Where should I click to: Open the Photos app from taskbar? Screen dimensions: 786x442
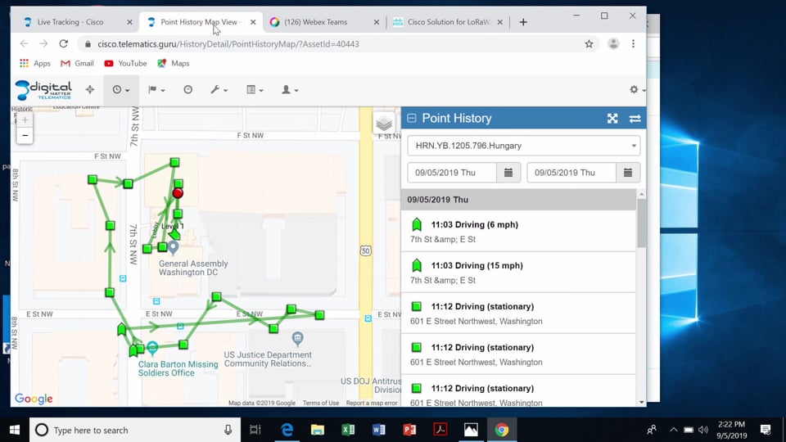[x=471, y=430]
